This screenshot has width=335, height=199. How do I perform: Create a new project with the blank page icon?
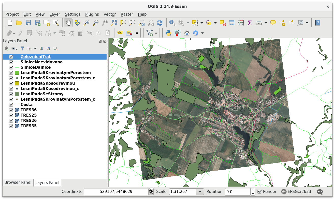coord(10,23)
